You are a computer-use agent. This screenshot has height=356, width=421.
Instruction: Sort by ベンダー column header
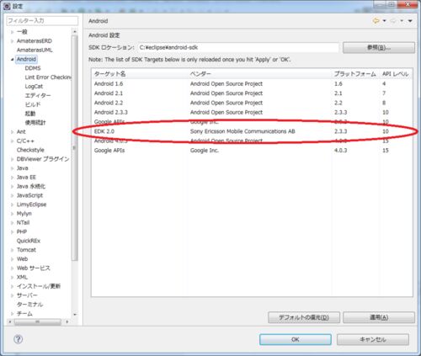tap(259, 74)
